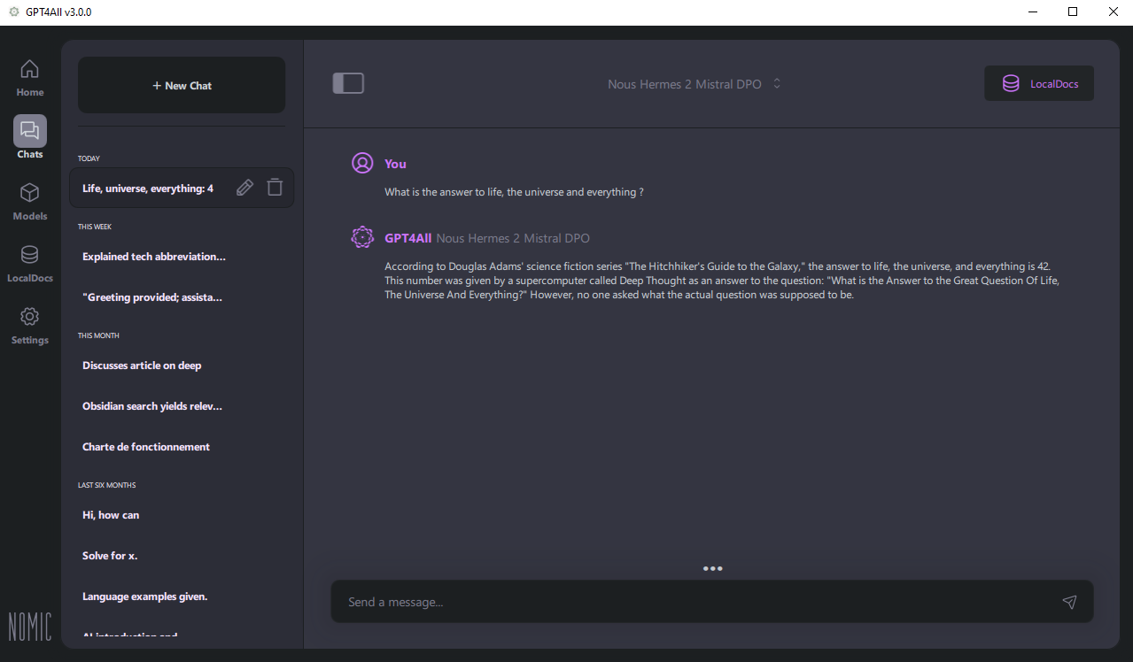Toggle the chat list sidebar panel
Screen dimensions: 1133x662
pyautogui.click(x=348, y=83)
